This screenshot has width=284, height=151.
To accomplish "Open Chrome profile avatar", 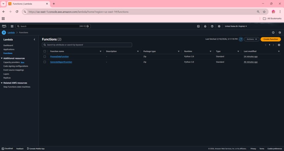I will [x=273, y=12].
